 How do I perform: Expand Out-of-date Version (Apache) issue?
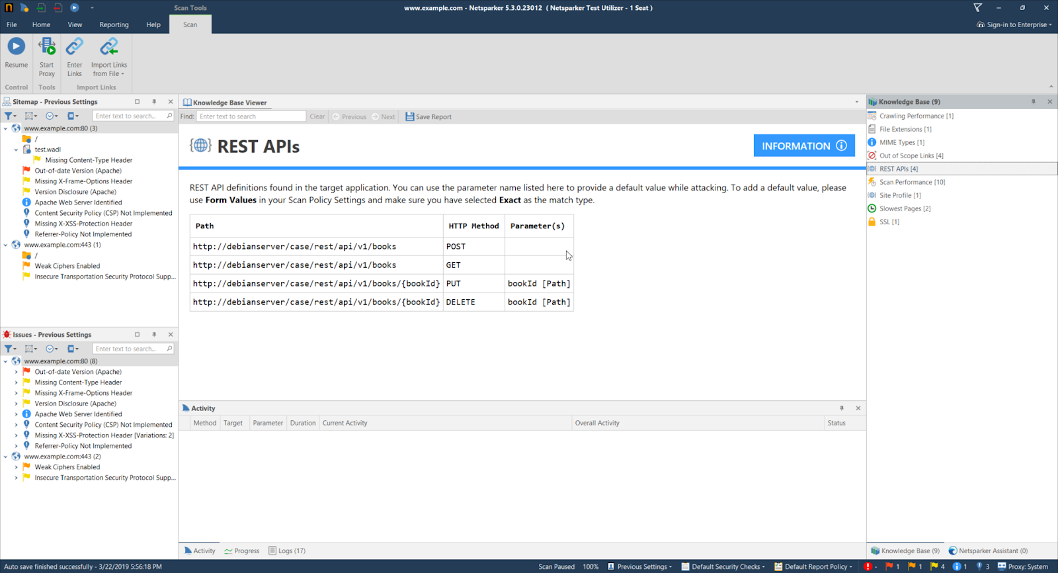point(17,372)
